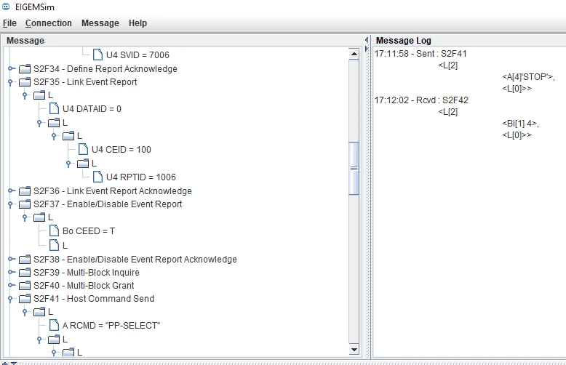Select S2F36 - Link Event Report Acknowledge item

tap(112, 191)
